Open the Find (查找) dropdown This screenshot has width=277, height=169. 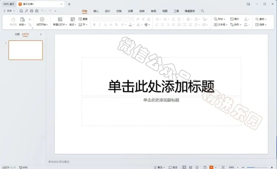261,19
